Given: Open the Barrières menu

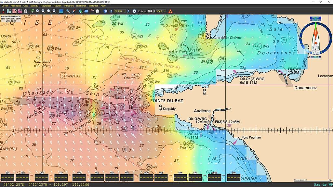Looking at the screenshot, I should point(81,6).
